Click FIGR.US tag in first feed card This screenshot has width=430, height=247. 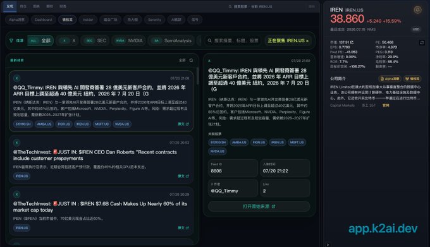tap(64, 124)
